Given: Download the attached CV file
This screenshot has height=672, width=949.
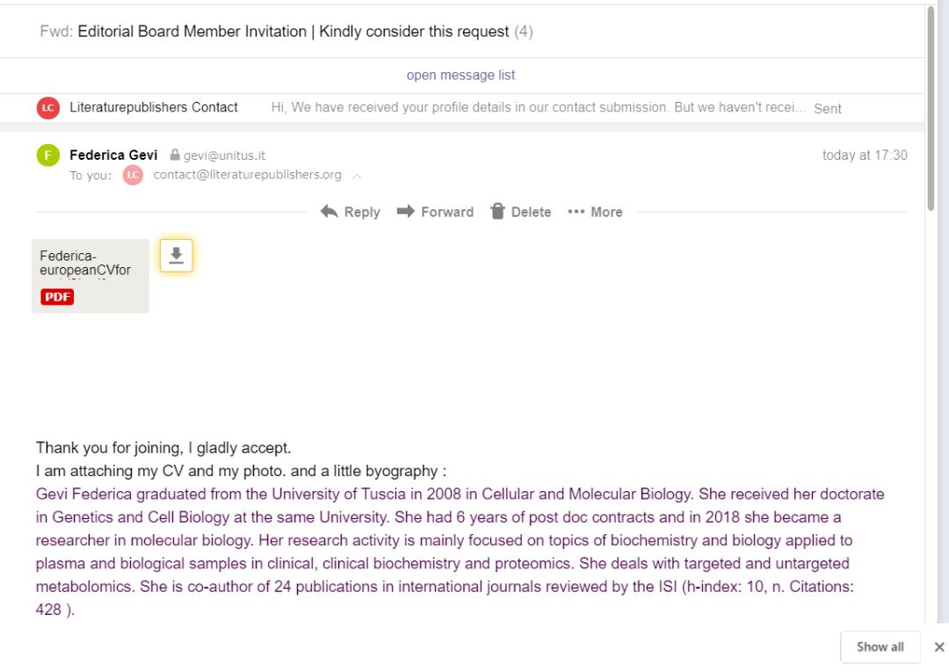Looking at the screenshot, I should (x=176, y=256).
